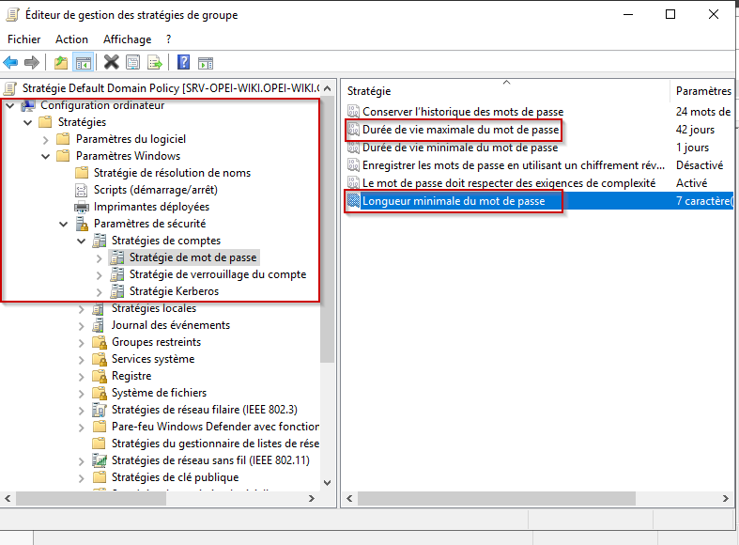Select Durée de vie maximale du mot de passe
Screen dimensions: 739x545
tap(460, 130)
